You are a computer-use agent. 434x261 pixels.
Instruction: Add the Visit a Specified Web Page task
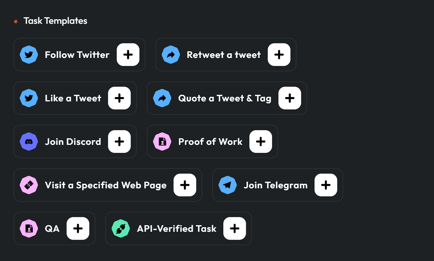point(185,185)
